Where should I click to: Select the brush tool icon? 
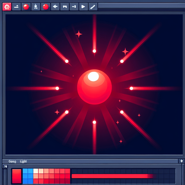[x=93, y=7]
